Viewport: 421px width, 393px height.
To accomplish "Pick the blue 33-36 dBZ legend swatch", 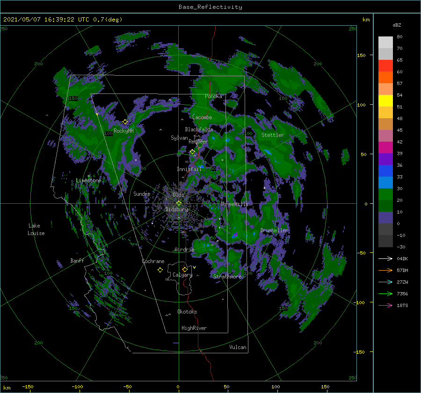I will coord(385,171).
